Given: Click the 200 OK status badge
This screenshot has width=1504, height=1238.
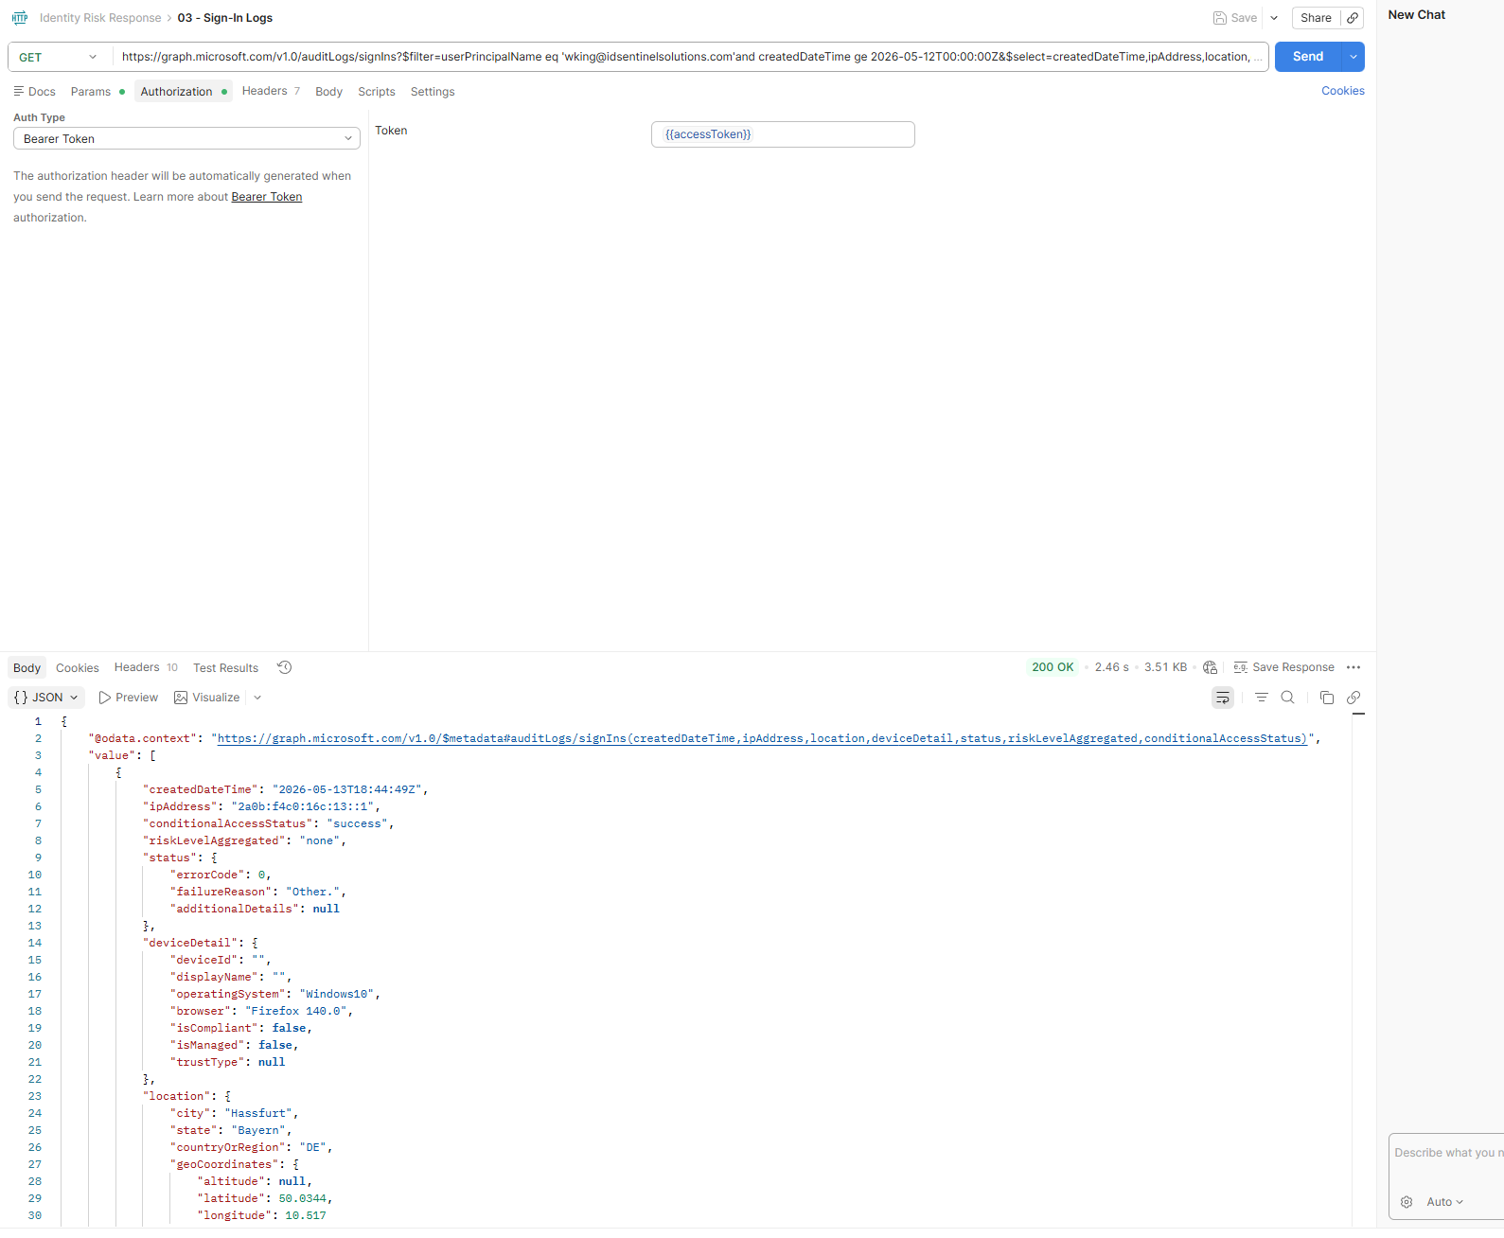Looking at the screenshot, I should pyautogui.click(x=1053, y=667).
